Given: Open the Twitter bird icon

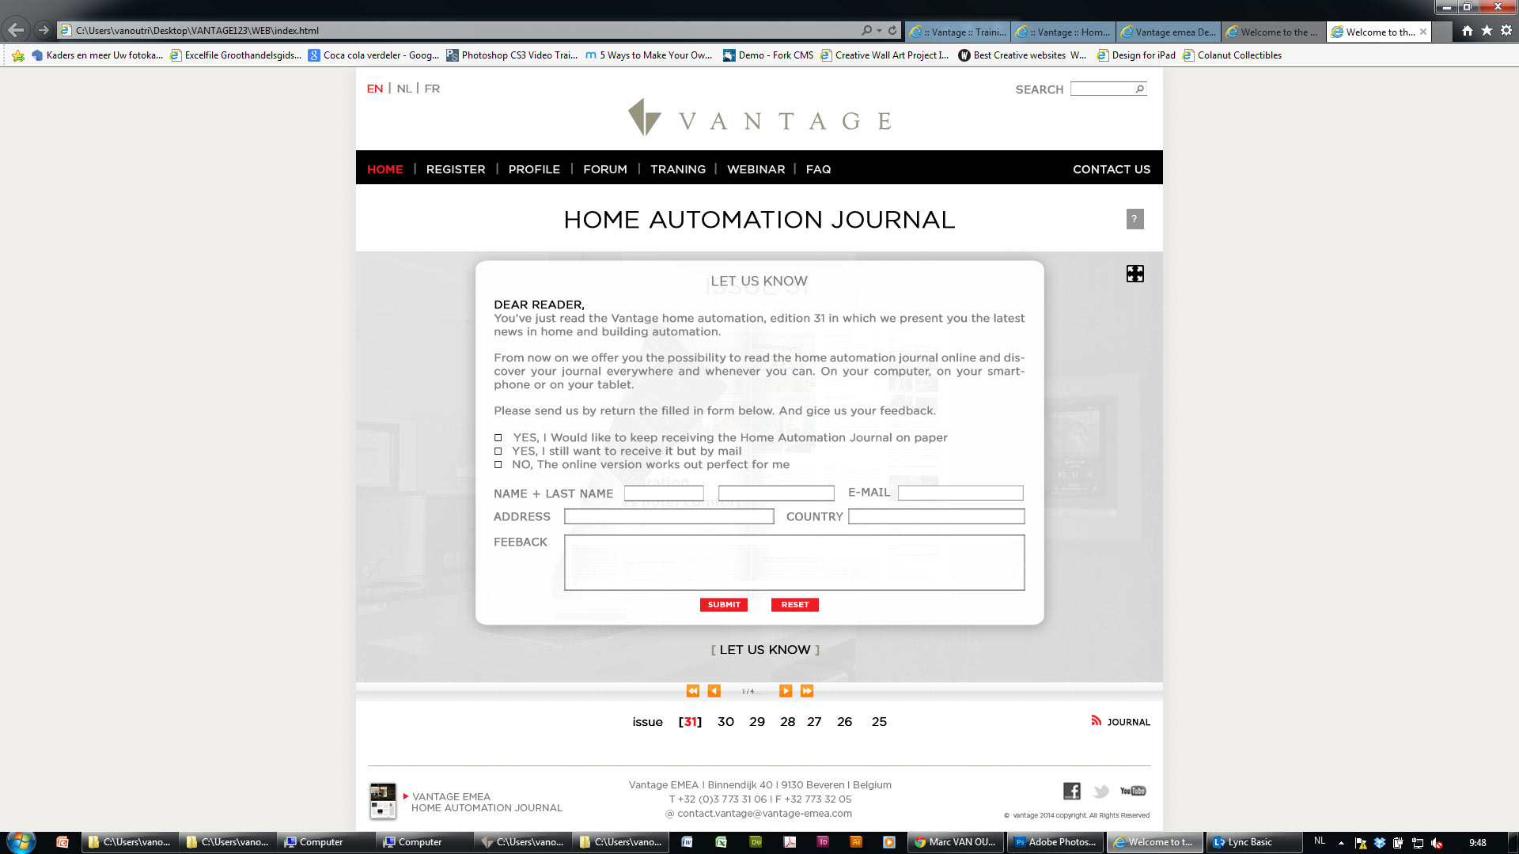Looking at the screenshot, I should click(x=1100, y=791).
